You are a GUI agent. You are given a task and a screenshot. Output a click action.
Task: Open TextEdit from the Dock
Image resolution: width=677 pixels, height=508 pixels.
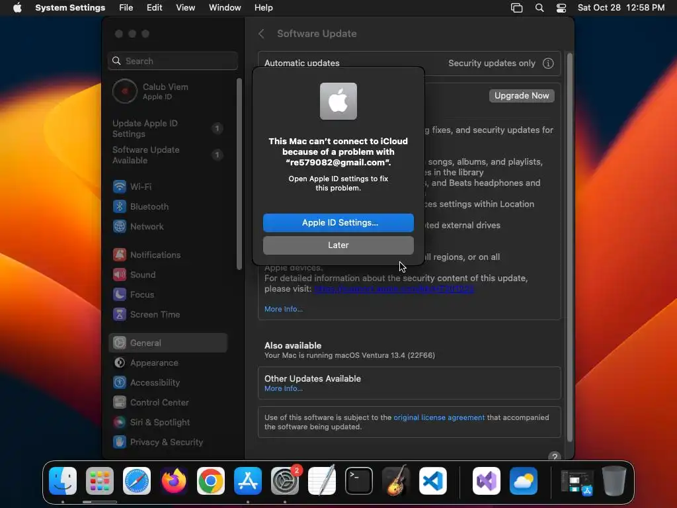[x=322, y=481]
